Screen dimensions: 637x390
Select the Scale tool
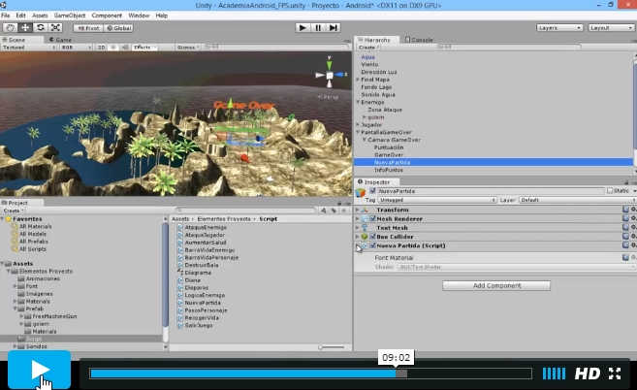[x=55, y=28]
